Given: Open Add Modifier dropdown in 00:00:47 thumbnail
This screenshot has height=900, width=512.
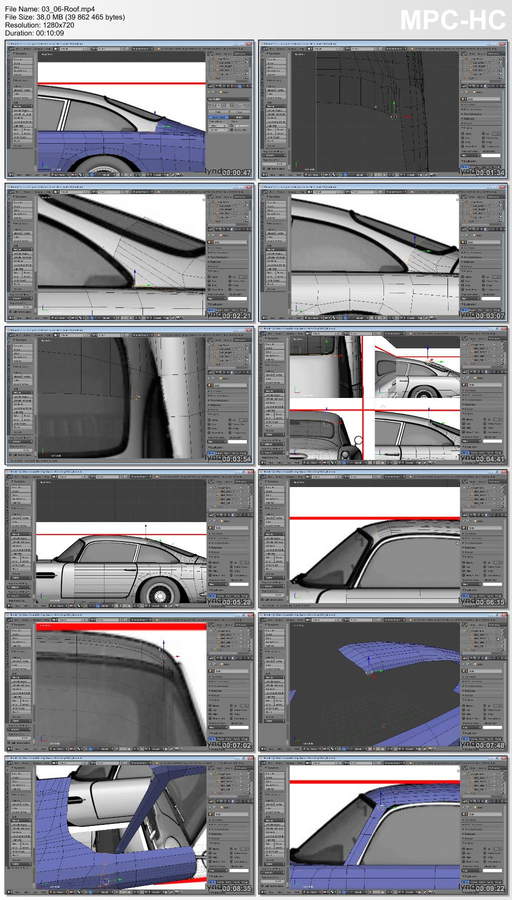Looking at the screenshot, I should (229, 99).
